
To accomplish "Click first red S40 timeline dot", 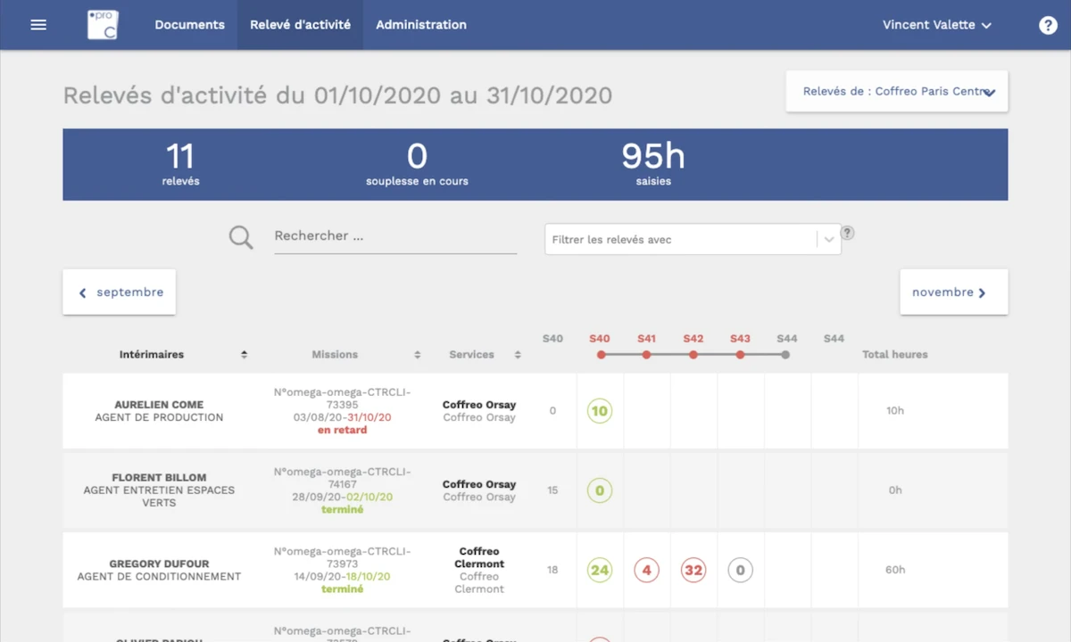I will coord(601,355).
